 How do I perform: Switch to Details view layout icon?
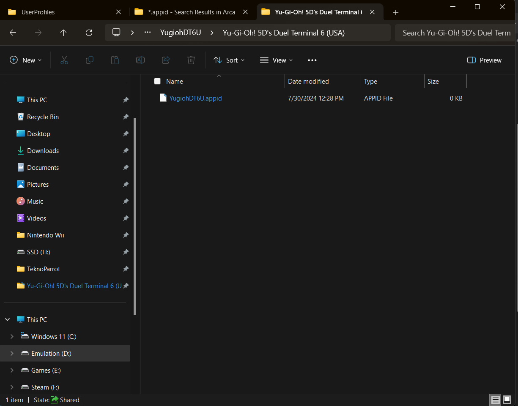coord(496,400)
